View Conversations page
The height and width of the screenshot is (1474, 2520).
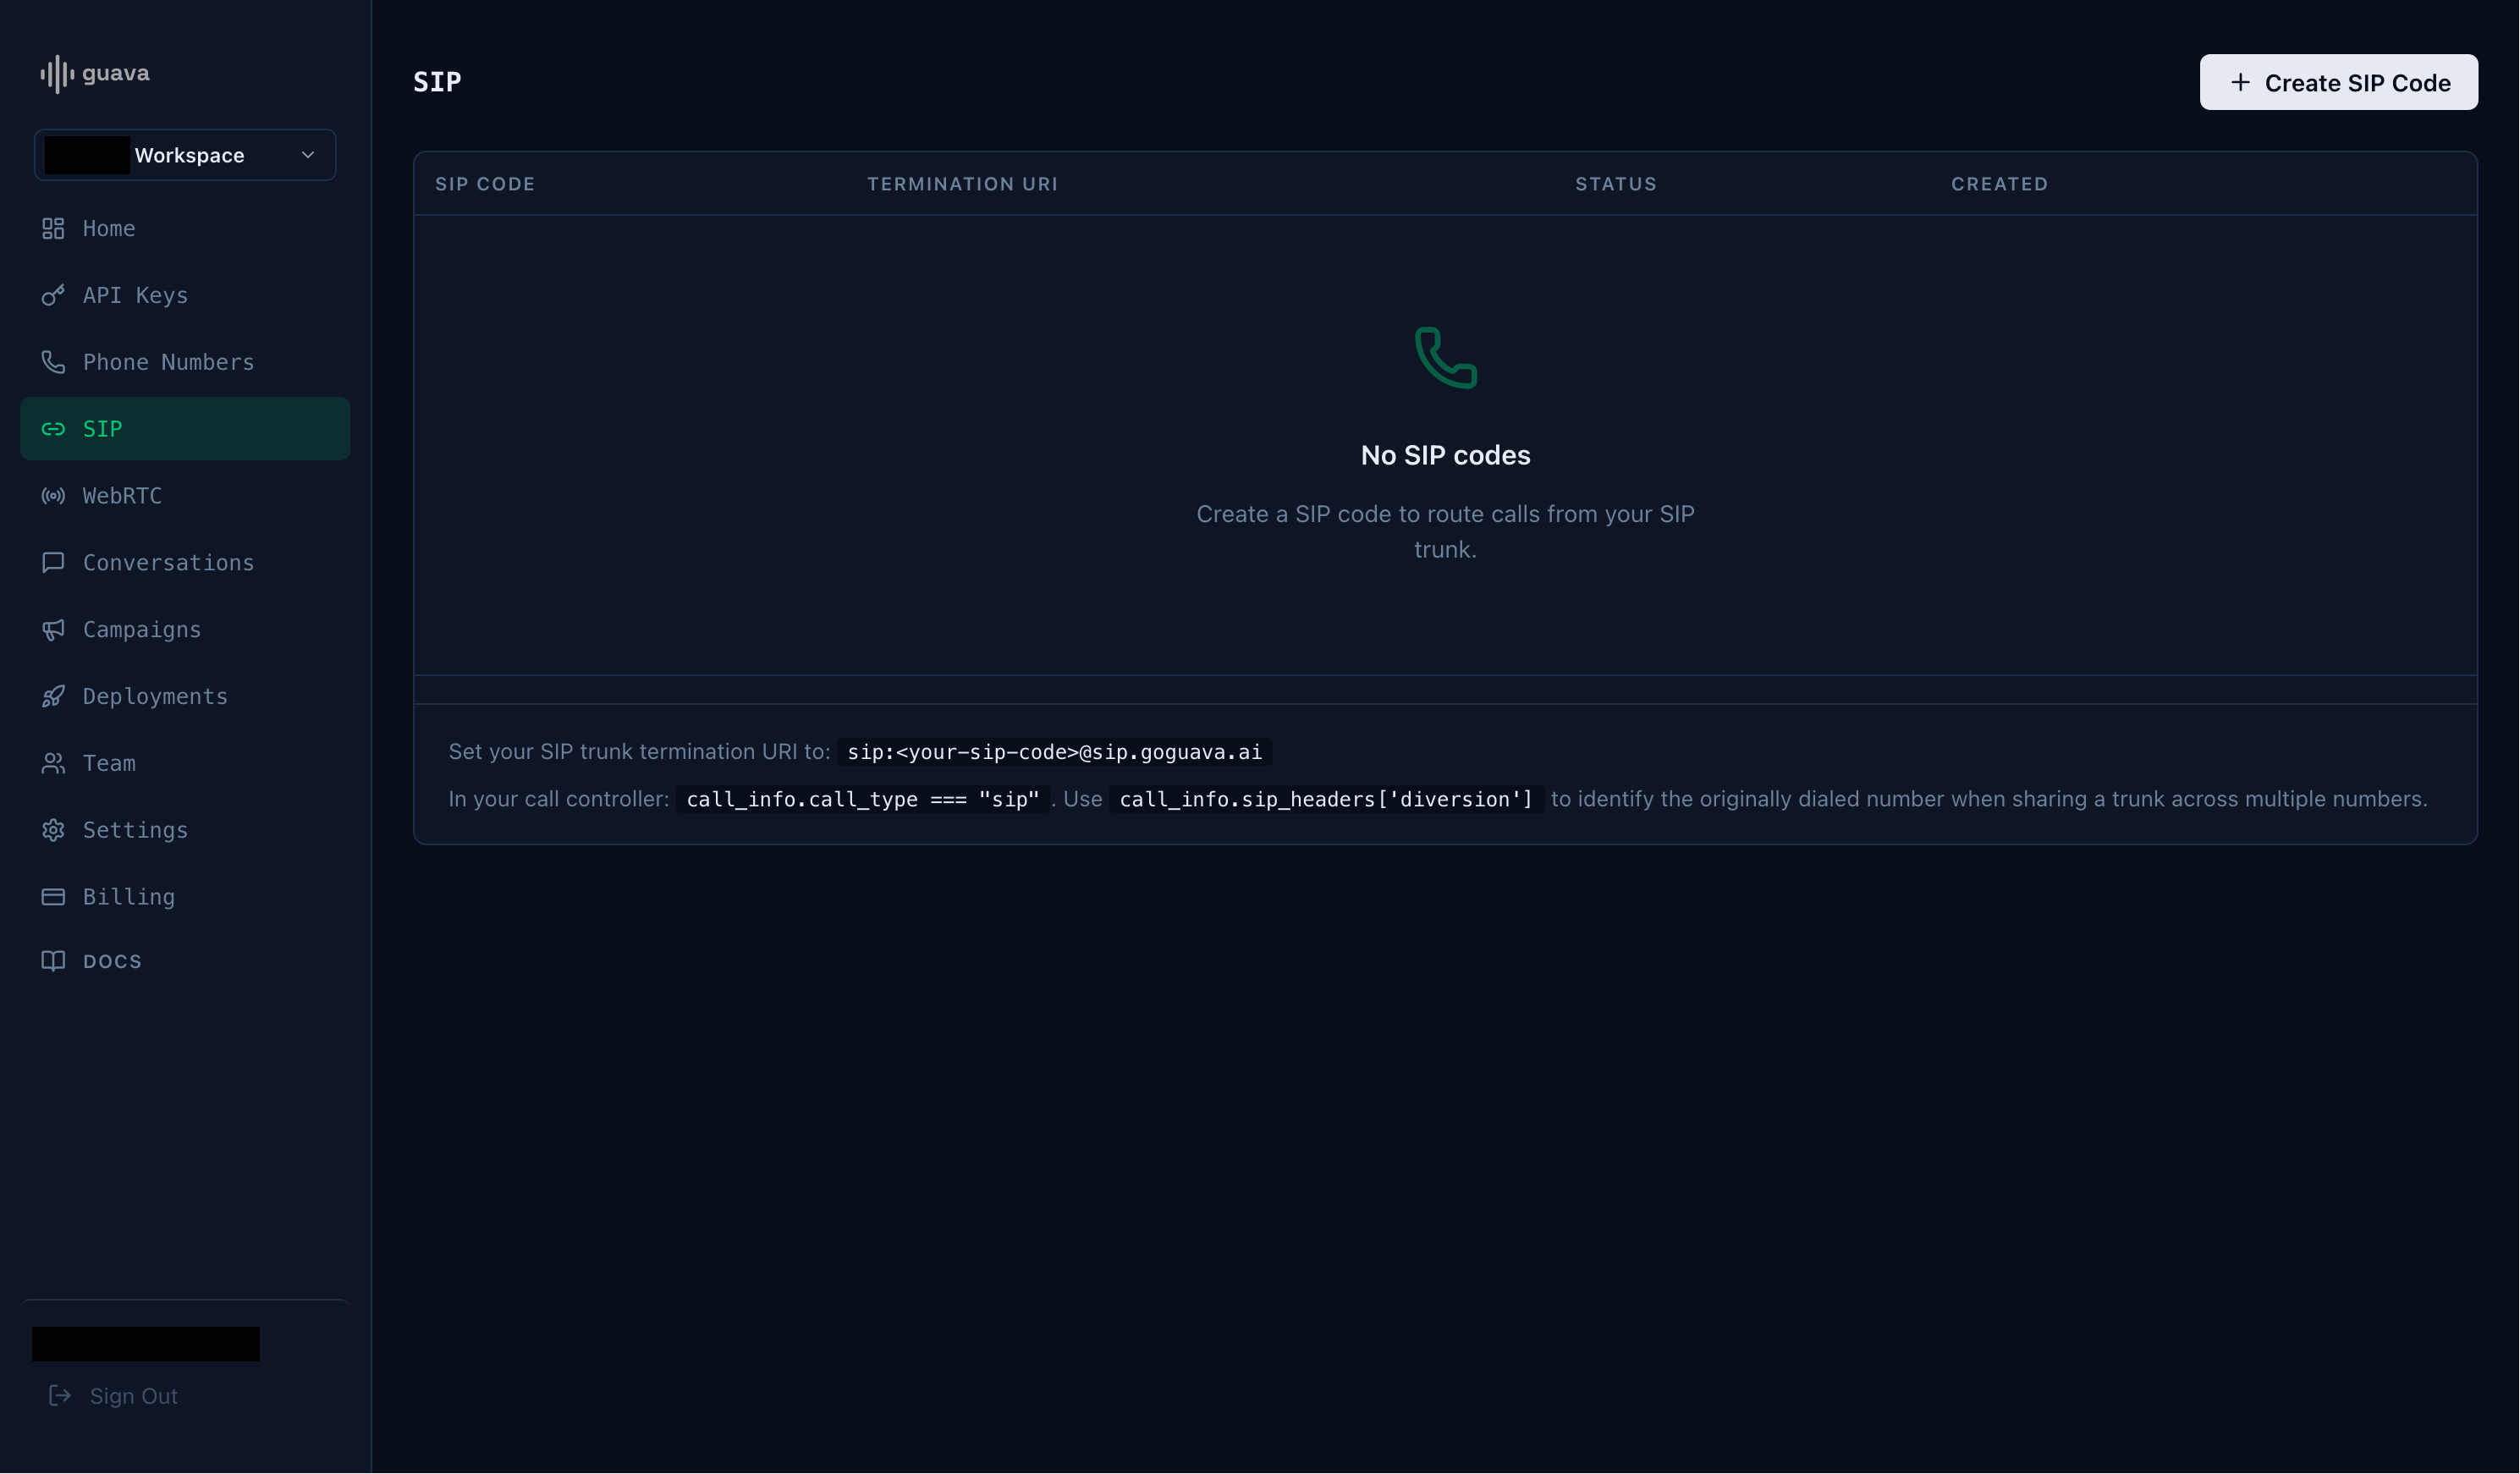point(185,563)
